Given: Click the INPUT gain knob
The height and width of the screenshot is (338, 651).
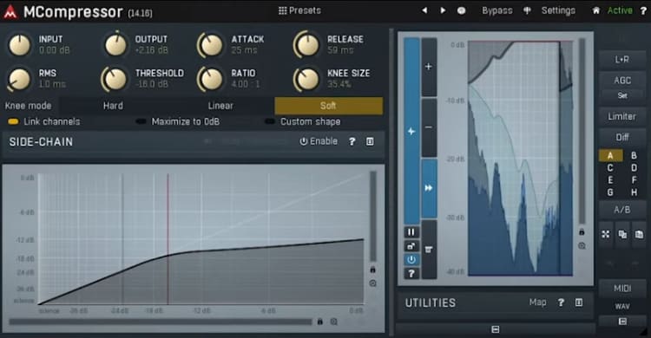Looking at the screenshot, I should 19,45.
